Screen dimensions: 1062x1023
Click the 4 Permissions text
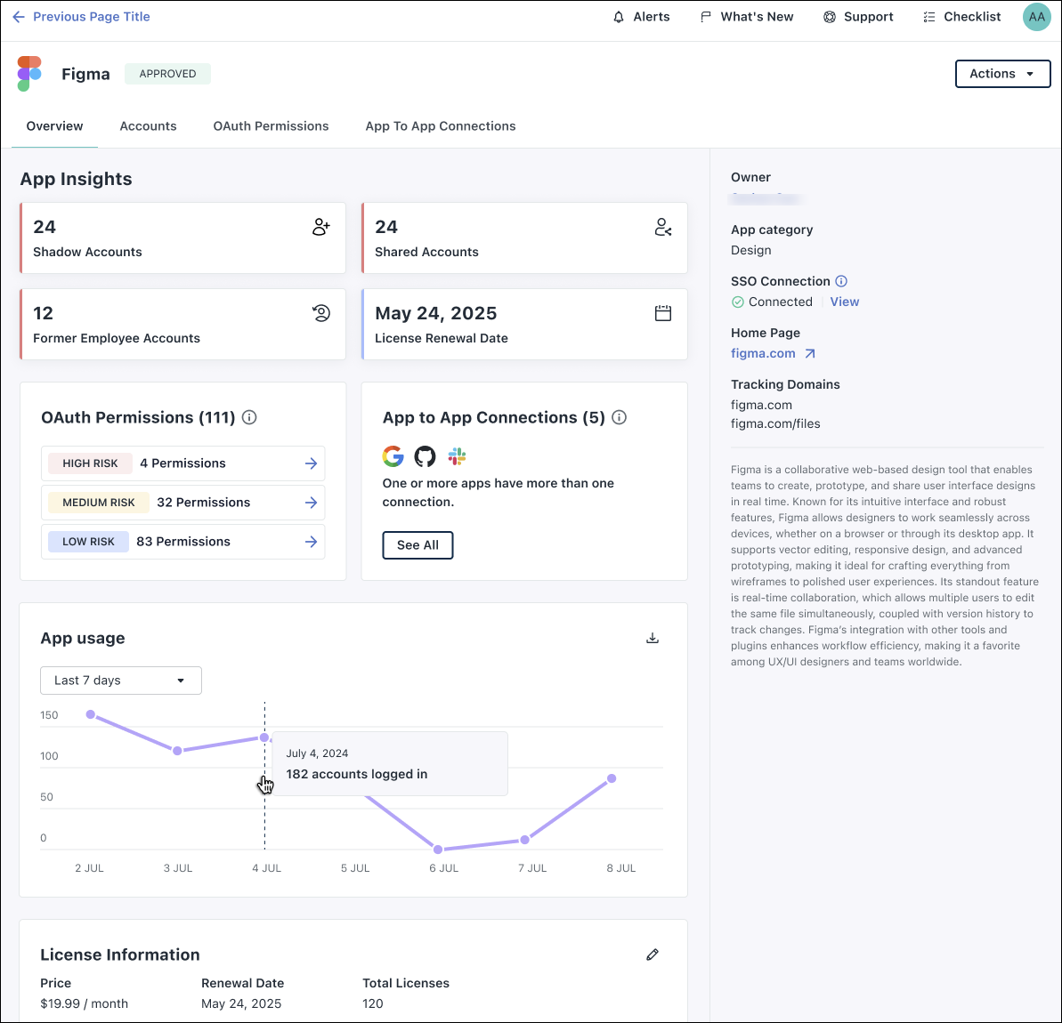(x=182, y=463)
